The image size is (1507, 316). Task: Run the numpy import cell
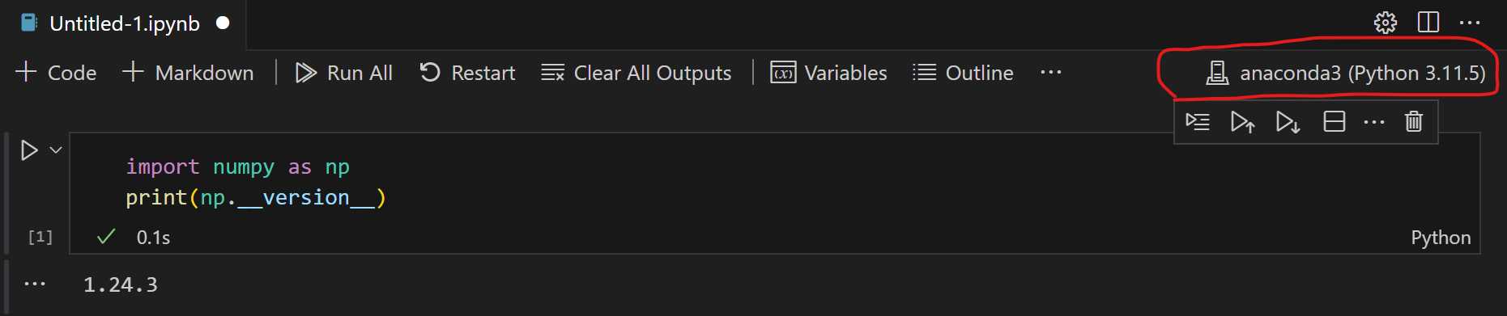[29, 150]
